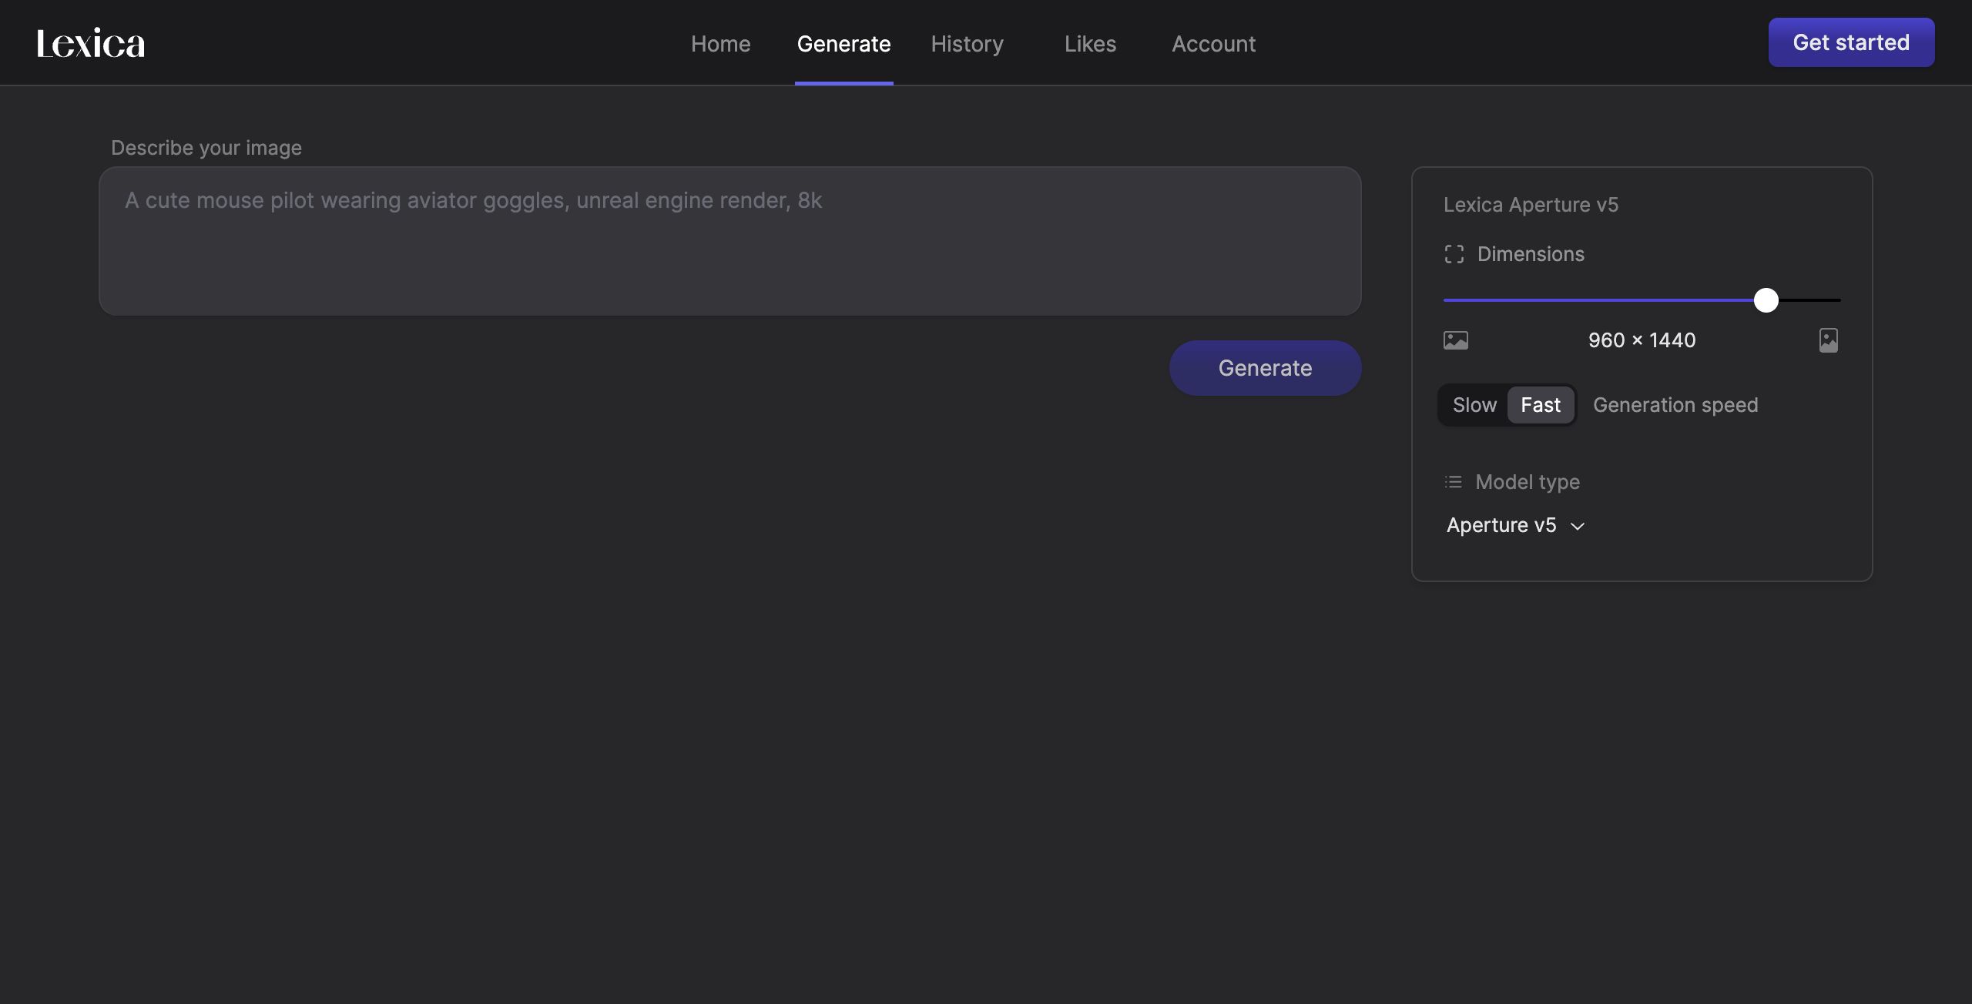Select the Generate tab in navigation
Viewport: 1972px width, 1004px height.
[x=843, y=44]
